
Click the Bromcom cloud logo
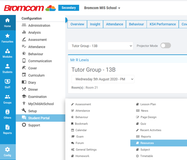click(51, 8)
